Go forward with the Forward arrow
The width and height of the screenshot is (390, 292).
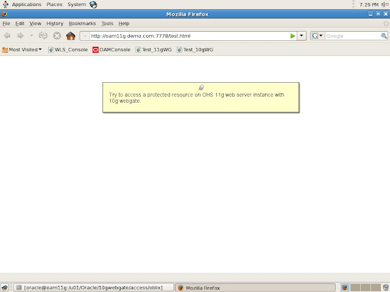coord(20,36)
